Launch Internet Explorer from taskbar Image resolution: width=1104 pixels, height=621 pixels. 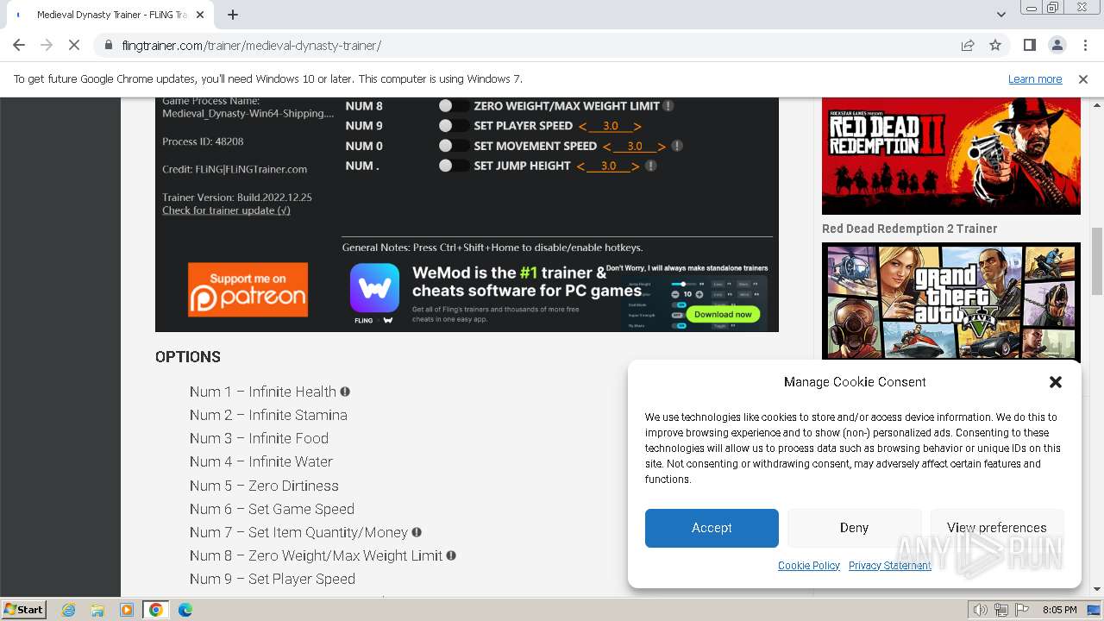coord(68,610)
